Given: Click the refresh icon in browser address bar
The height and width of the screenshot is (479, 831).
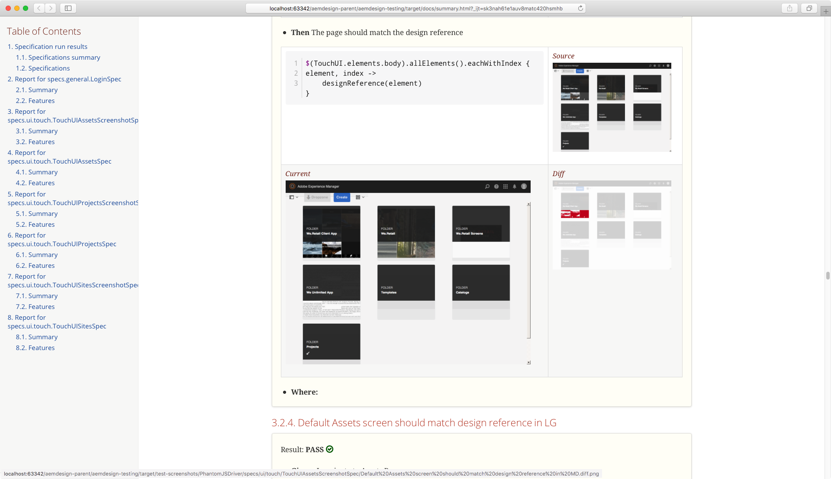Looking at the screenshot, I should 580,8.
